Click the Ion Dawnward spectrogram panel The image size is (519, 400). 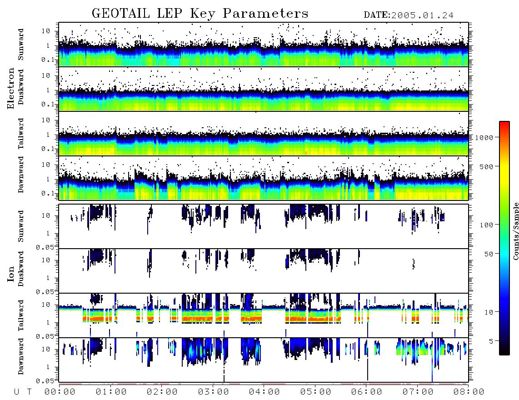264,360
